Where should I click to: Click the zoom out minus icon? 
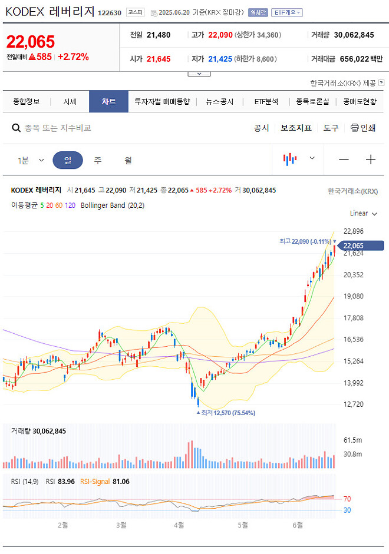click(x=343, y=159)
